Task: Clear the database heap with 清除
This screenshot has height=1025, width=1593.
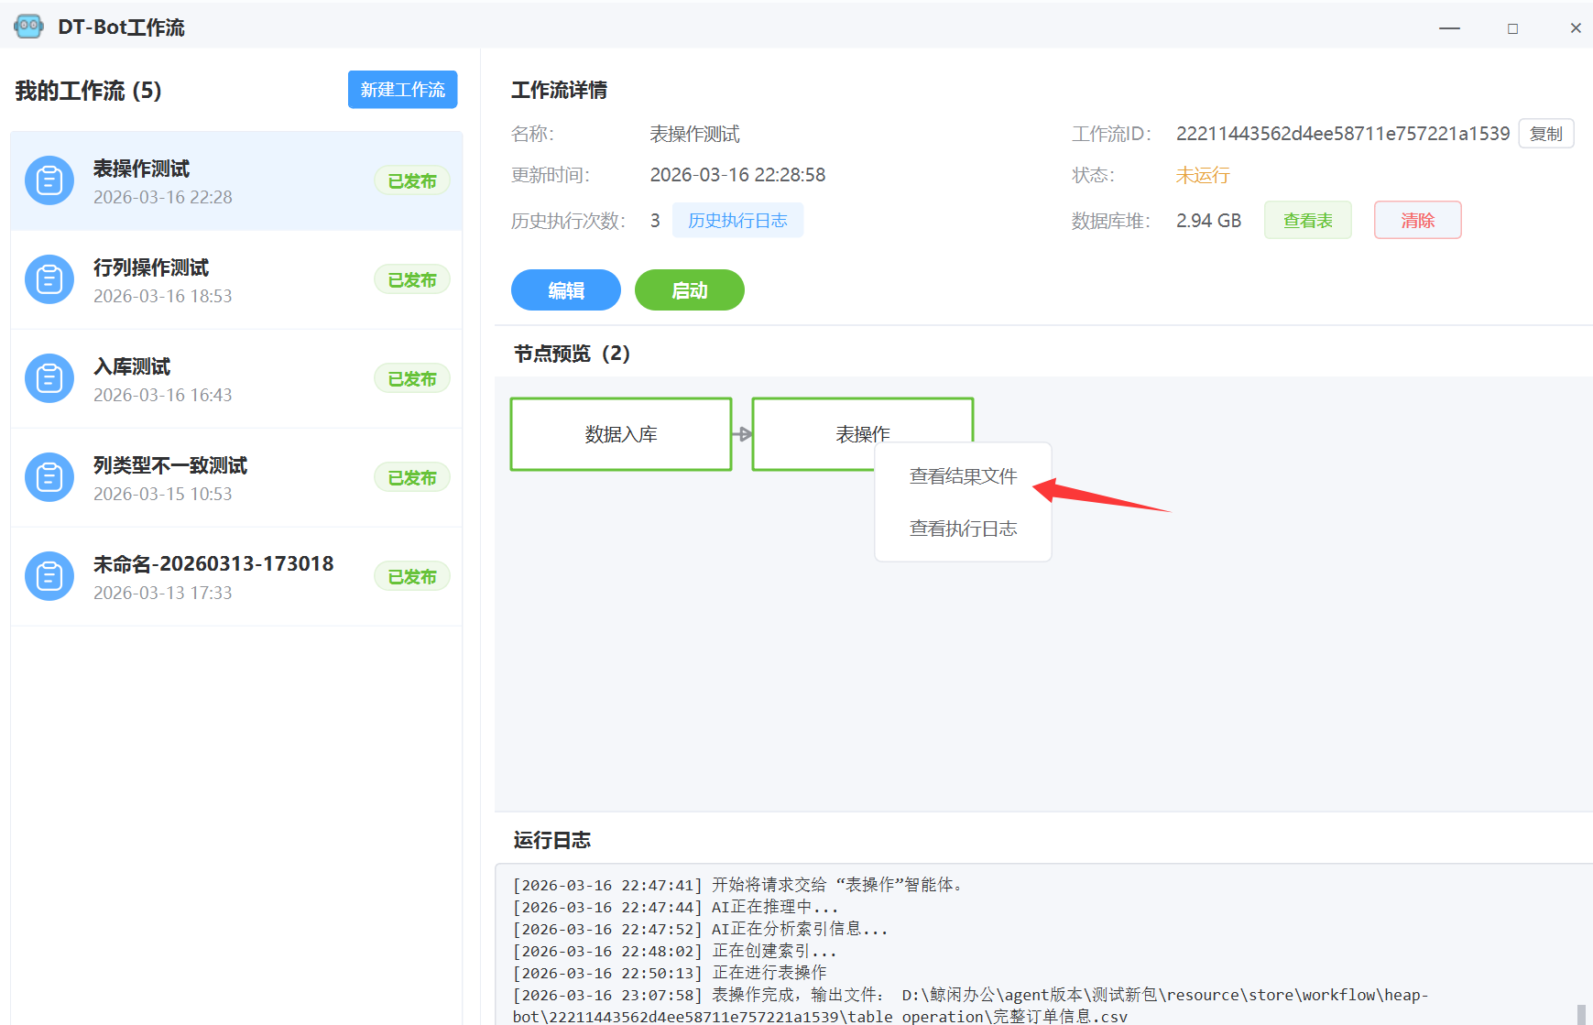Action: (1417, 221)
